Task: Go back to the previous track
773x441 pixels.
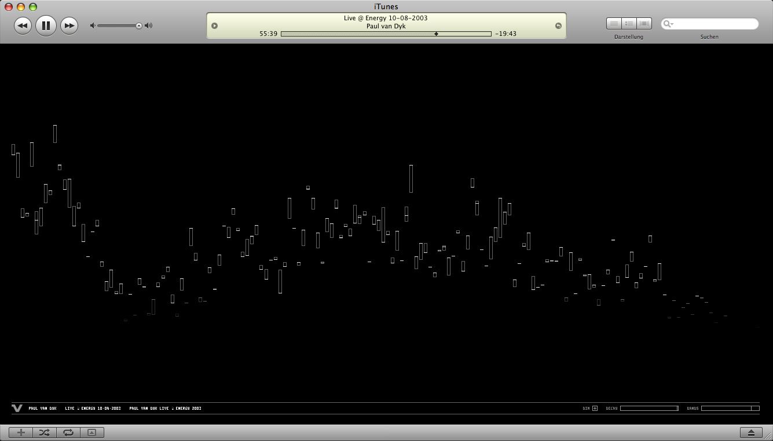Action: pyautogui.click(x=23, y=25)
